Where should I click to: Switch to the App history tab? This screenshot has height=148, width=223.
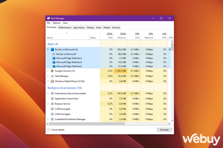pos(79,28)
